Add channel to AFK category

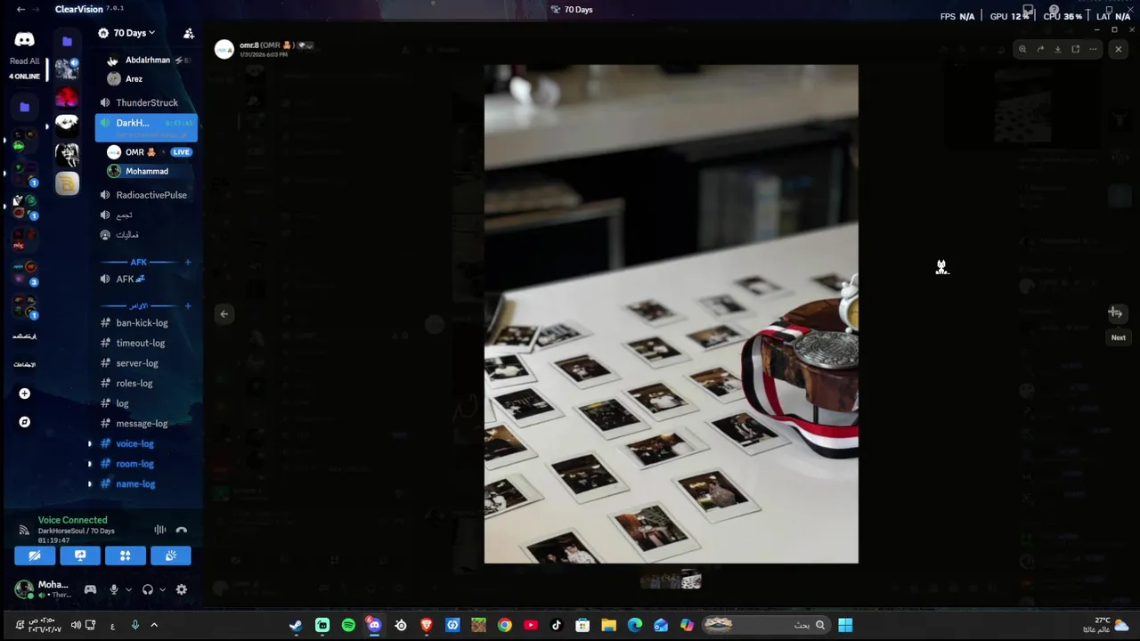[x=188, y=262]
